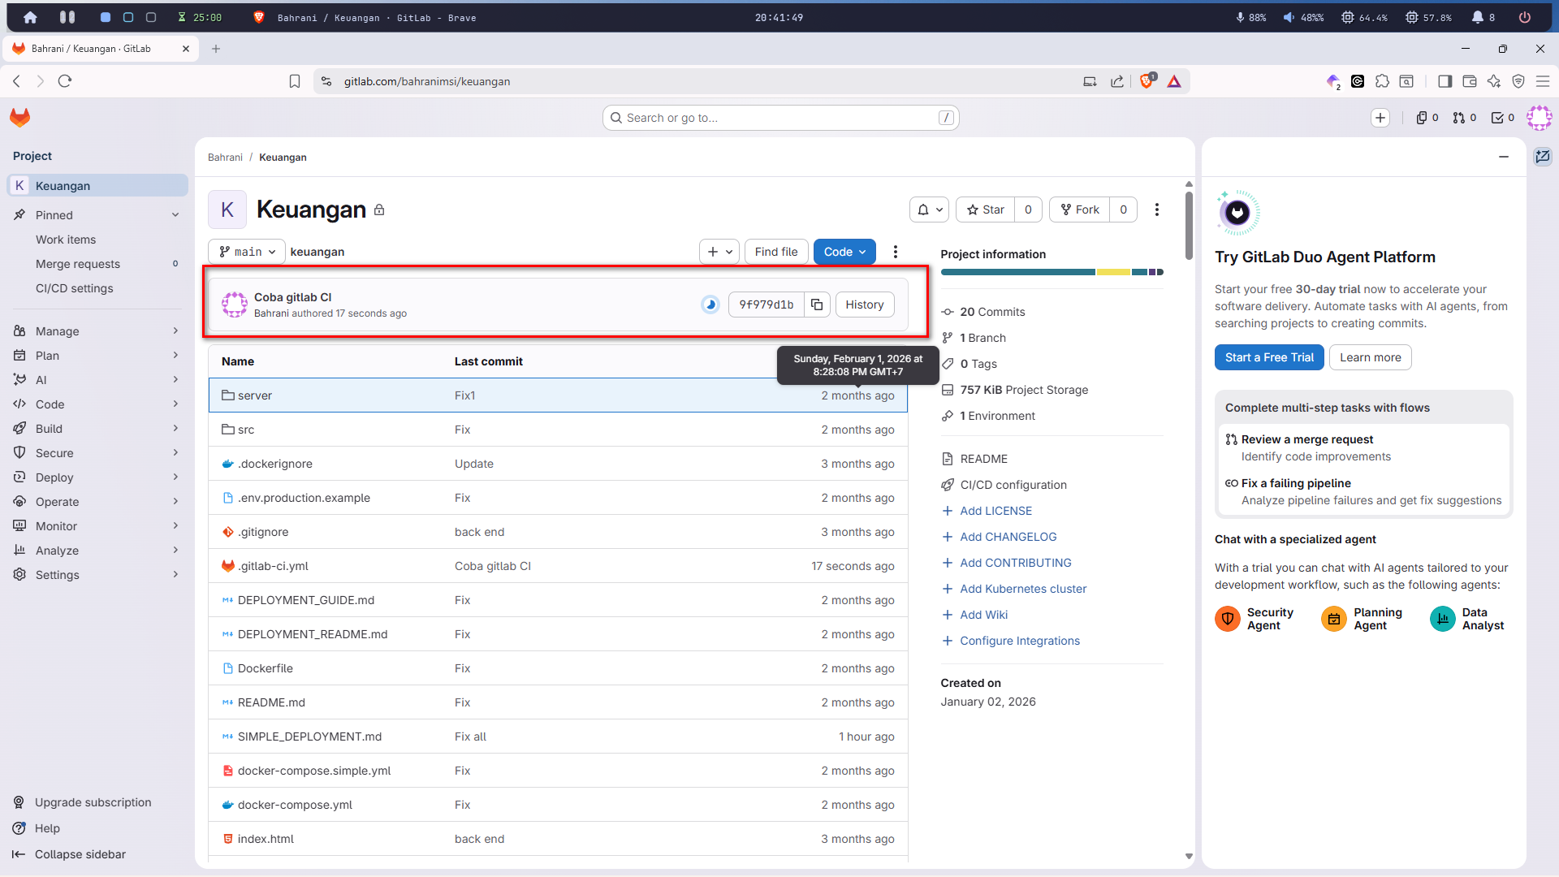1559x877 pixels.
Task: Open the .gitlab-ci.yml file
Action: [x=273, y=566]
